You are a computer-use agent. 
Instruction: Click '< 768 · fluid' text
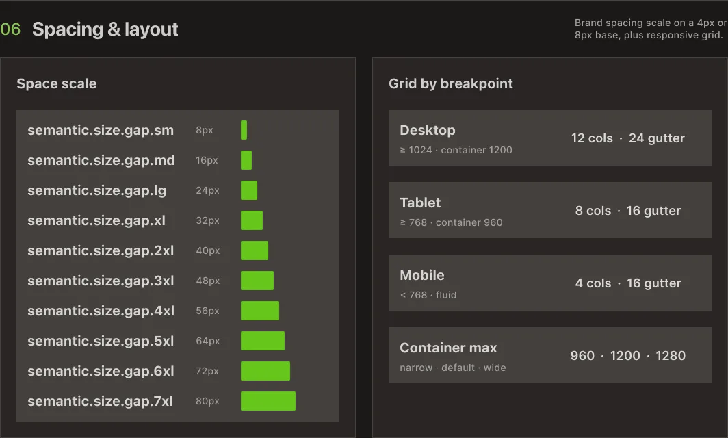coord(428,295)
